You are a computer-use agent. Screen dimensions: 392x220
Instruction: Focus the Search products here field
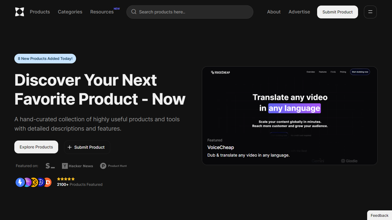pos(190,12)
